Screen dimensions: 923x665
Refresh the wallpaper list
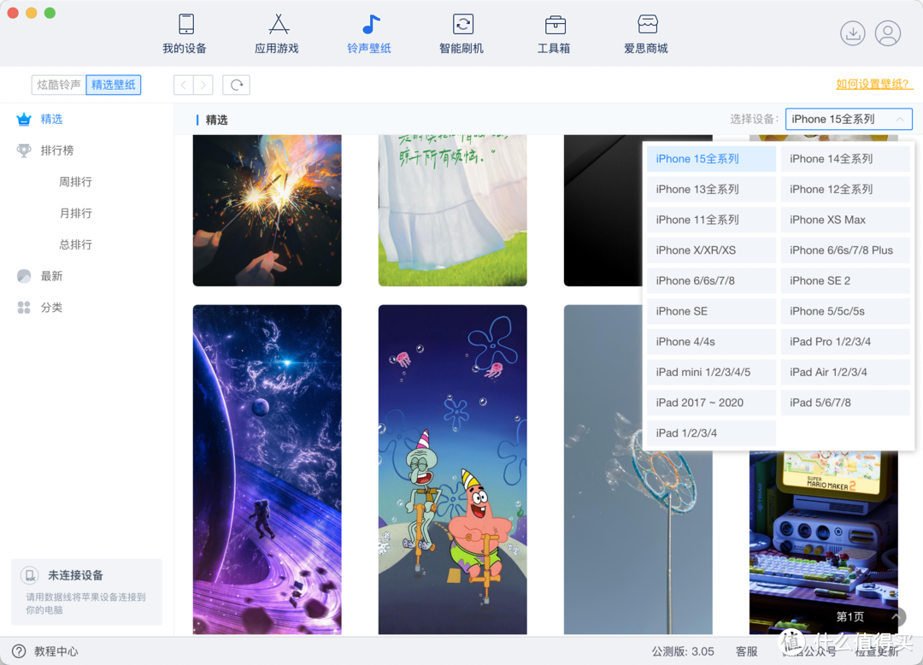coord(236,85)
